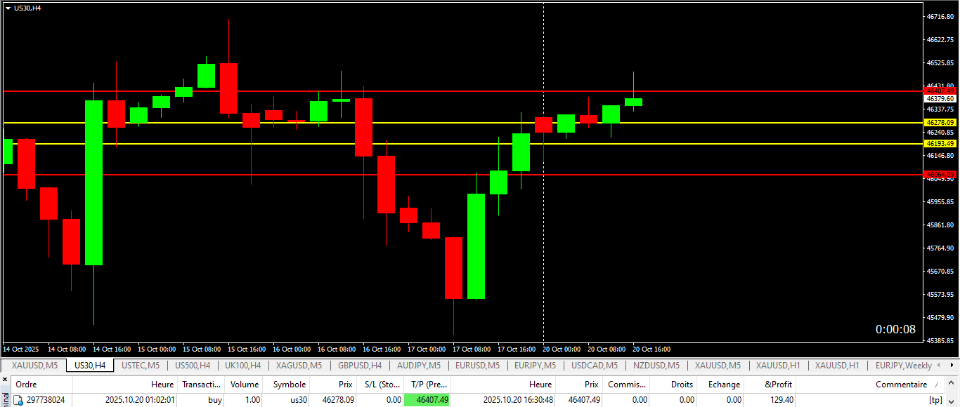The height and width of the screenshot is (407, 960).
Task: Show the NZDUSD,M5 chart tab
Action: pos(656,366)
